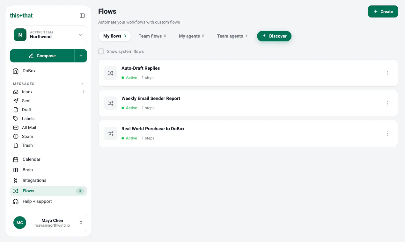Enable Show system flows checkbox
Screen dimensions: 405x242
(101, 51)
